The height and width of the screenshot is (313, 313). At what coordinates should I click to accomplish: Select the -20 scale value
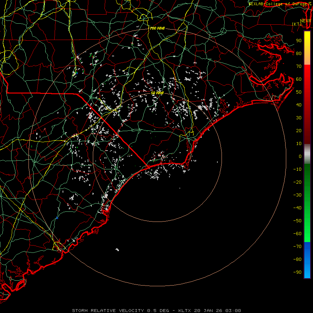pos(297,182)
